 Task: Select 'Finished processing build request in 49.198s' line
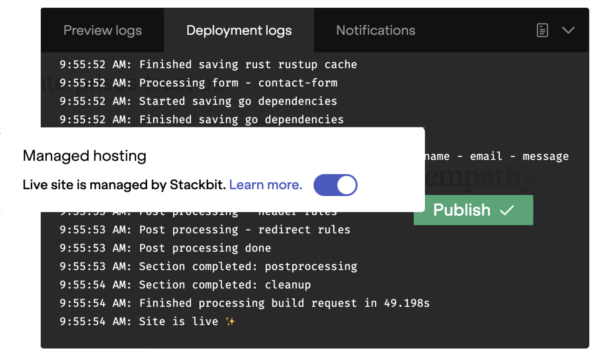[244, 303]
